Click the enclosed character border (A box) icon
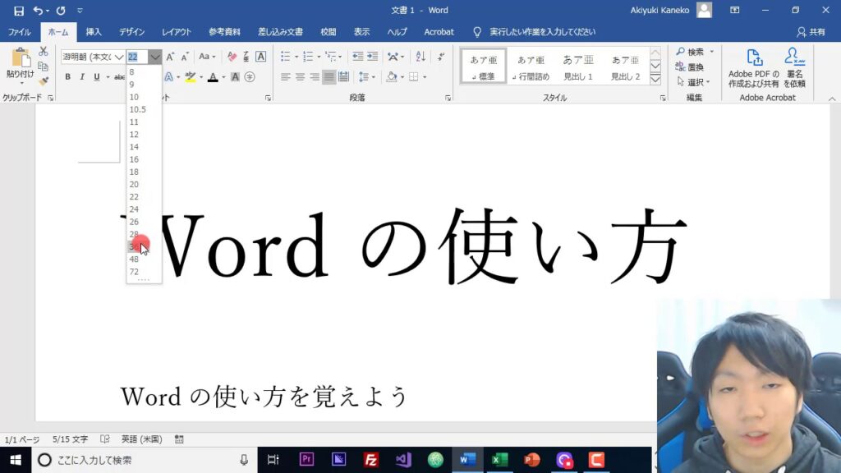Image resolution: width=841 pixels, height=473 pixels. coord(260,57)
